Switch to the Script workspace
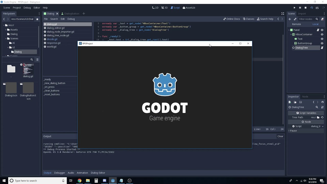327x184 pixels. pyautogui.click(x=175, y=8)
